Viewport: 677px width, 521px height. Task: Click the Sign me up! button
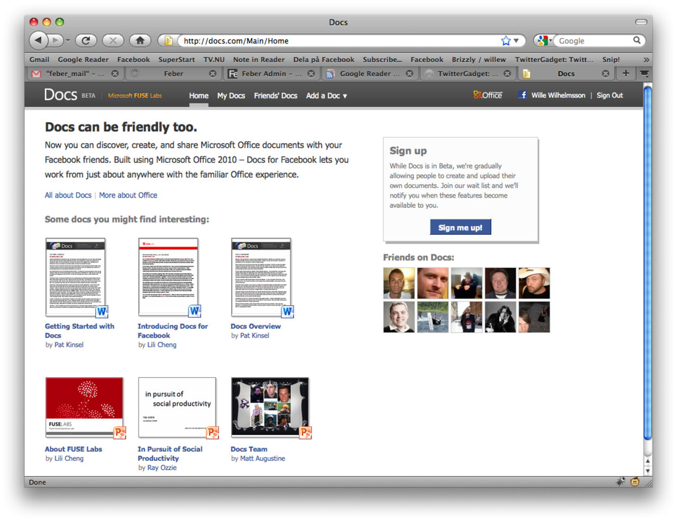[x=460, y=227]
